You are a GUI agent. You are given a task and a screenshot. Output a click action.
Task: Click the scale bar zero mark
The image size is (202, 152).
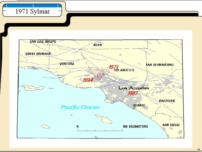(x=77, y=126)
